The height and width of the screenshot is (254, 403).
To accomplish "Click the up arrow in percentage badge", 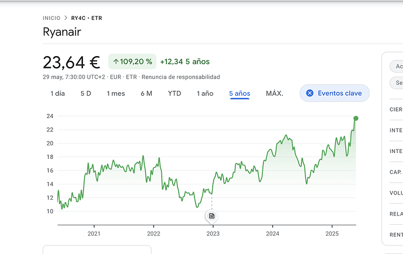I will [116, 62].
